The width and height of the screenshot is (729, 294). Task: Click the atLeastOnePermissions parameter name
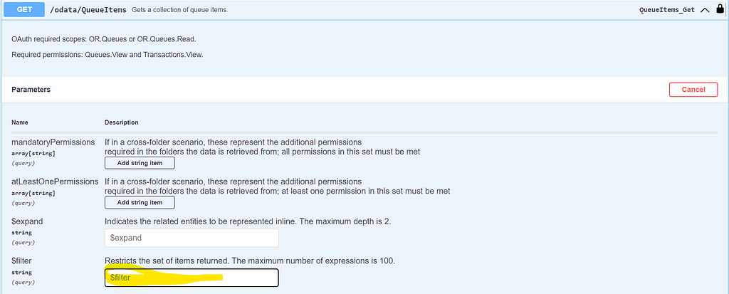(55, 182)
